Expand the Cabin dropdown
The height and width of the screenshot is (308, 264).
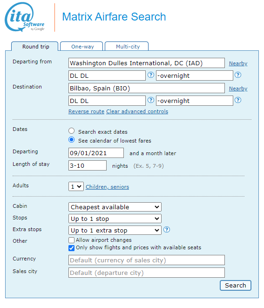tap(115, 207)
